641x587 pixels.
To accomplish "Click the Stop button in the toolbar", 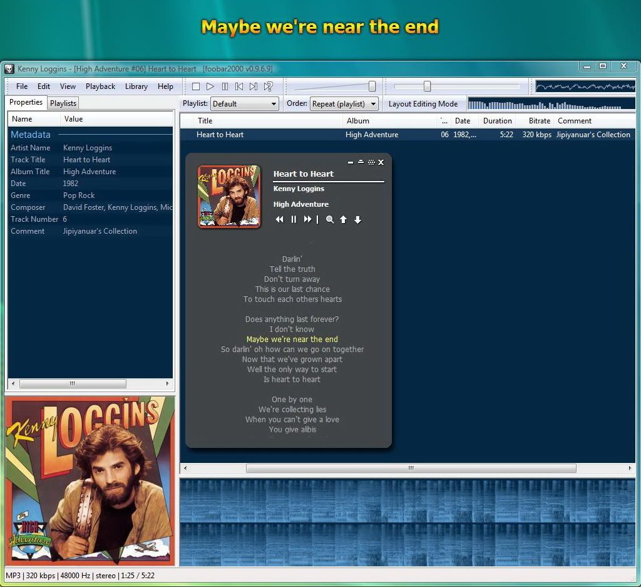I will [x=196, y=86].
